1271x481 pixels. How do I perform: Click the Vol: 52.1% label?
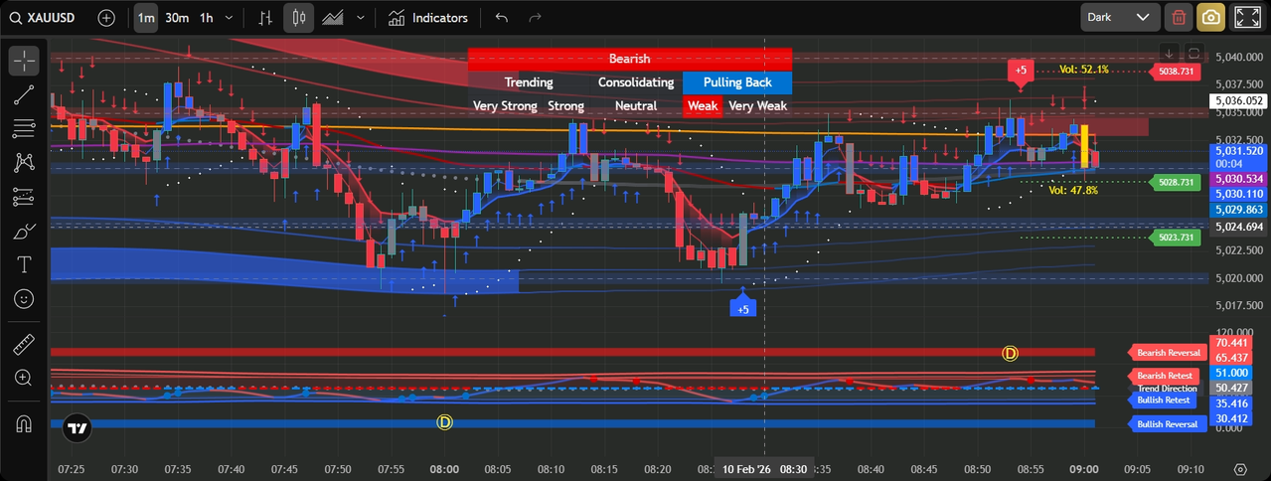pos(1083,70)
